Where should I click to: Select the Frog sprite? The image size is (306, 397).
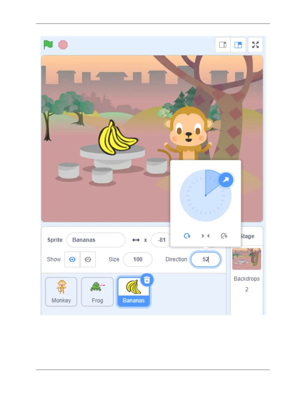[97, 292]
